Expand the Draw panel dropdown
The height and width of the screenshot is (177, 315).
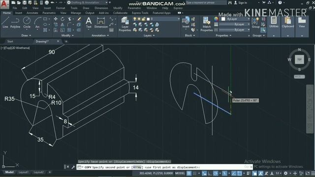(x=26, y=35)
